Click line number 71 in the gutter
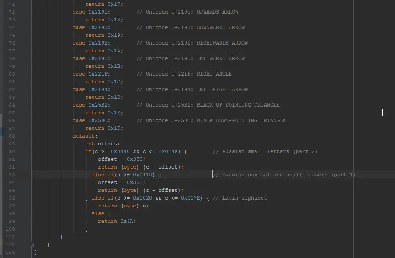Image resolution: width=395 pixels, height=258 pixels. (11, 4)
